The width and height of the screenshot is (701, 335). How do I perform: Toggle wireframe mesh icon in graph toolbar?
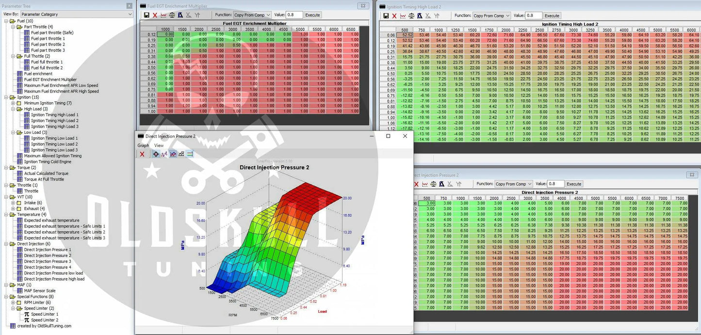[181, 154]
